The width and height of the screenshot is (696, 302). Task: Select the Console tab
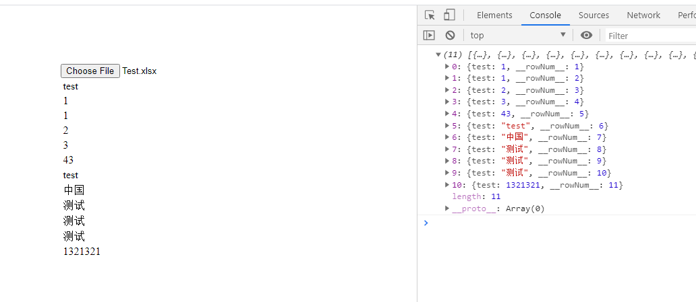click(545, 15)
